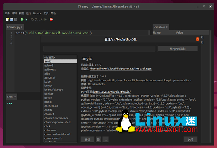The height and width of the screenshot is (148, 217).
Task: Open the 工具 menu
Action: click(x=46, y=13)
